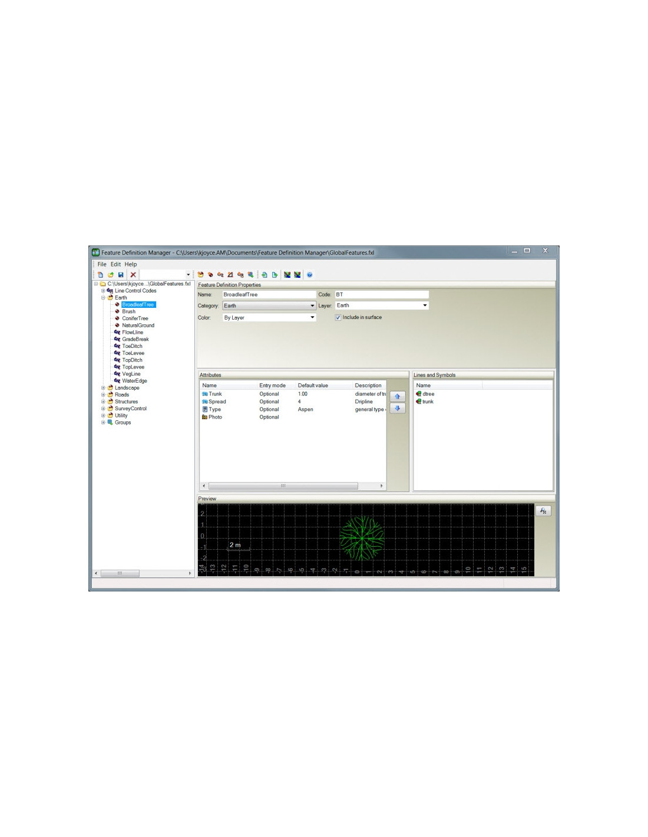648x837 pixels.
Task: Add a new line control code
Action: coord(240,275)
